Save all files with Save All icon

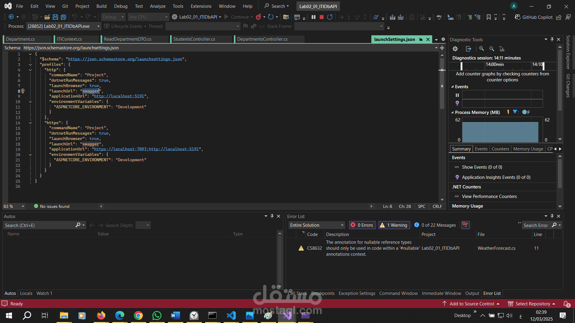63,17
